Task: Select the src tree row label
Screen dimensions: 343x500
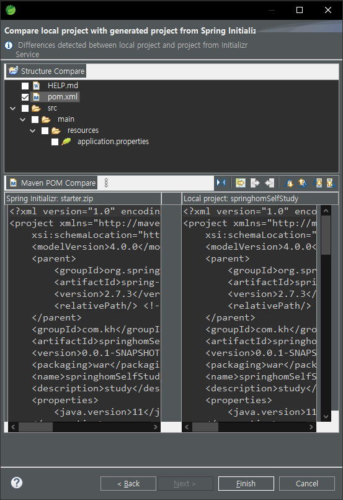Action: 52,108
